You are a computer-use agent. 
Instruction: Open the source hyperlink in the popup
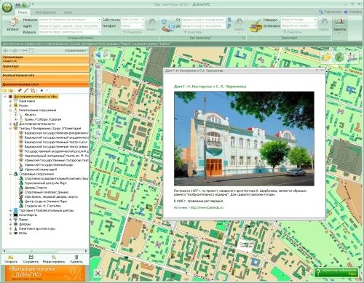click(x=207, y=207)
